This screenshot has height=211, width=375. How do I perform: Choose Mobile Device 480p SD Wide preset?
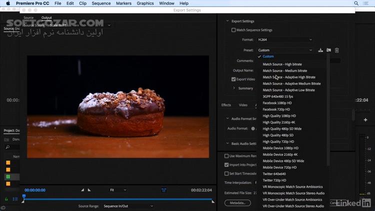(x=283, y=161)
